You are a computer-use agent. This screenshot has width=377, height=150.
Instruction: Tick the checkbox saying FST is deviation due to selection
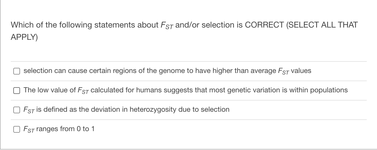tap(17, 110)
